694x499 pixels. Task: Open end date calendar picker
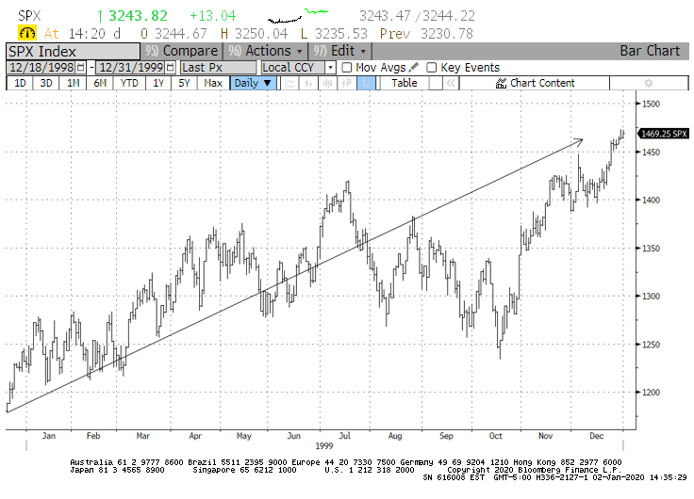point(170,68)
